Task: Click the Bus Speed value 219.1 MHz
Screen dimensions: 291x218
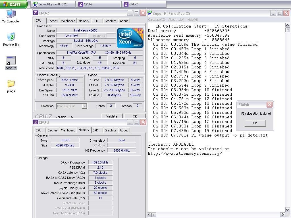Action: pyautogui.click(x=70, y=90)
